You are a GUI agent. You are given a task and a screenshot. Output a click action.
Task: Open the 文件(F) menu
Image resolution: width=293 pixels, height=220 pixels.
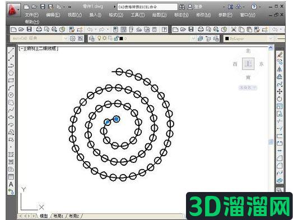(31, 15)
